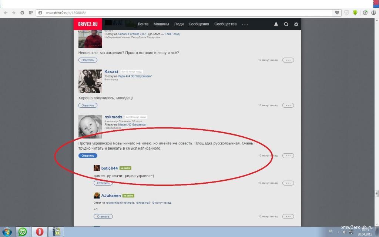Go to the Лента menu item
The image size is (379, 237).
143,24
